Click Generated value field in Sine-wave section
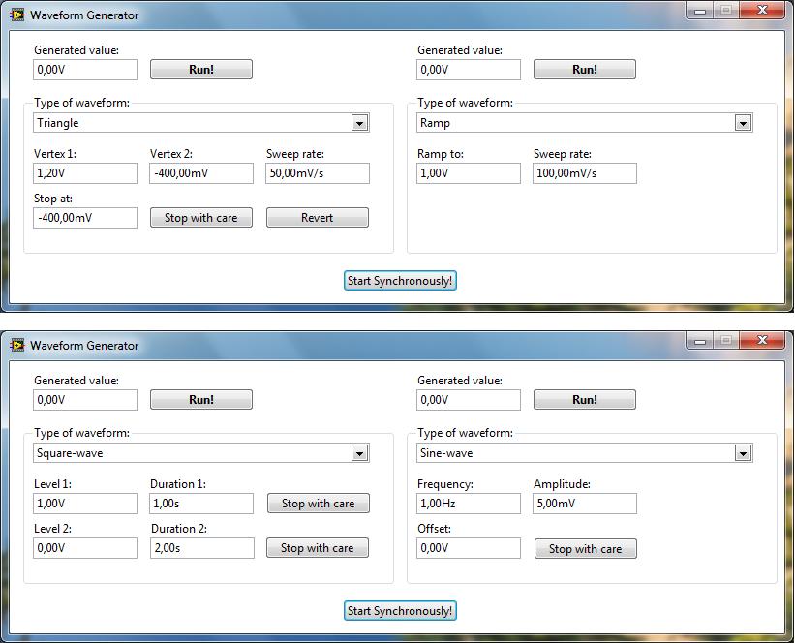This screenshot has width=795, height=644. (469, 400)
